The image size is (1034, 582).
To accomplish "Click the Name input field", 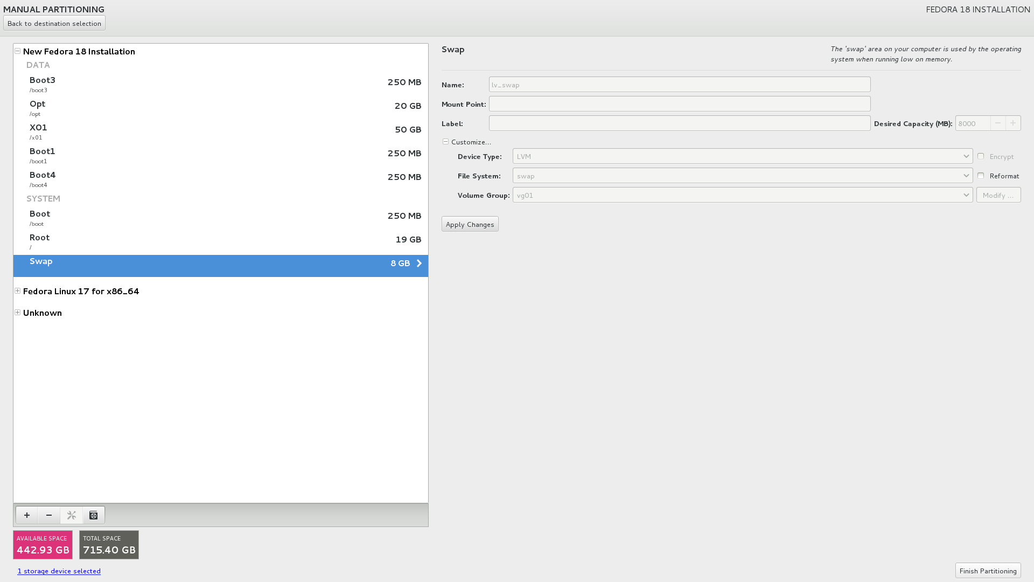I will [680, 85].
